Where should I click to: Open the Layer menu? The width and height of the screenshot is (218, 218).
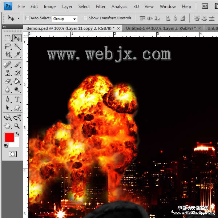pyautogui.click(x=67, y=7)
